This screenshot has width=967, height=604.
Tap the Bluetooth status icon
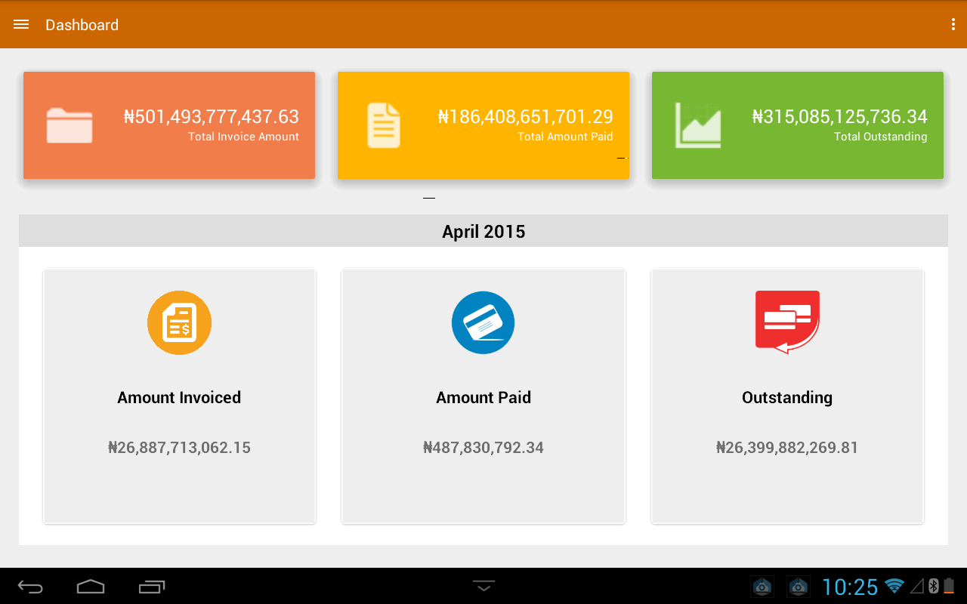[933, 586]
